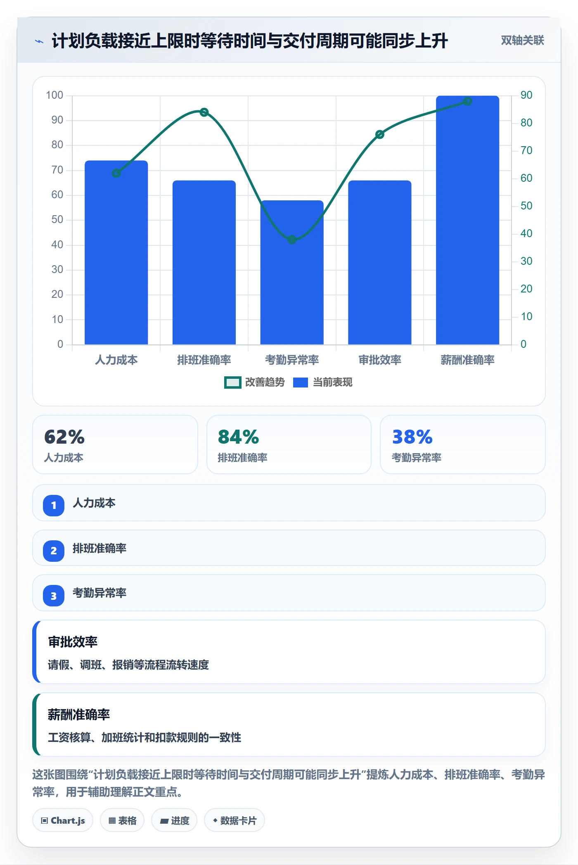The height and width of the screenshot is (865, 578).
Task: Click the 进度 tag chip
Action: [x=174, y=820]
